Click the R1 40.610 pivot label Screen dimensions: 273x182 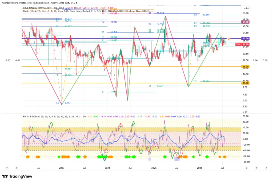[202, 26]
